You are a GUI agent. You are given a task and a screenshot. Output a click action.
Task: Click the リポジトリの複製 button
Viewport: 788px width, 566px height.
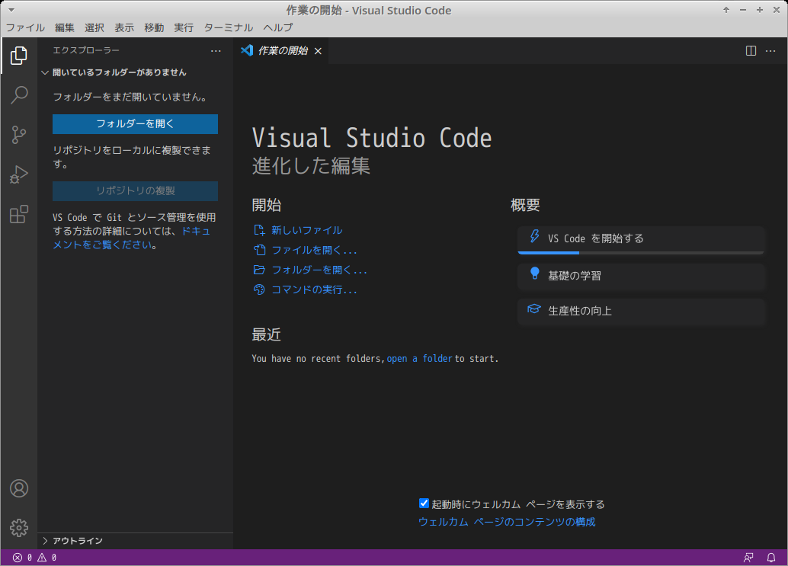(x=135, y=191)
